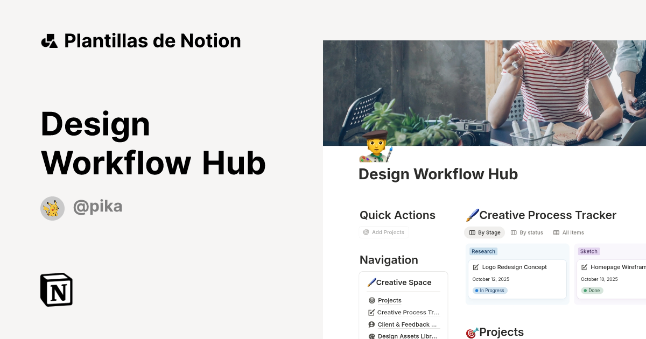This screenshot has height=339, width=646.
Task: Click the Creative Process Tracker page icon
Action: tap(371, 312)
